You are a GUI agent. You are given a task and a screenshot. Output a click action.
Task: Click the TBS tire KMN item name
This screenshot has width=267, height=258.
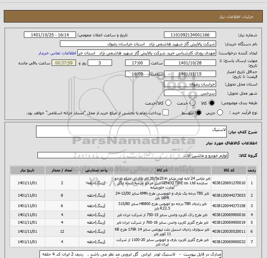pos(162,196)
